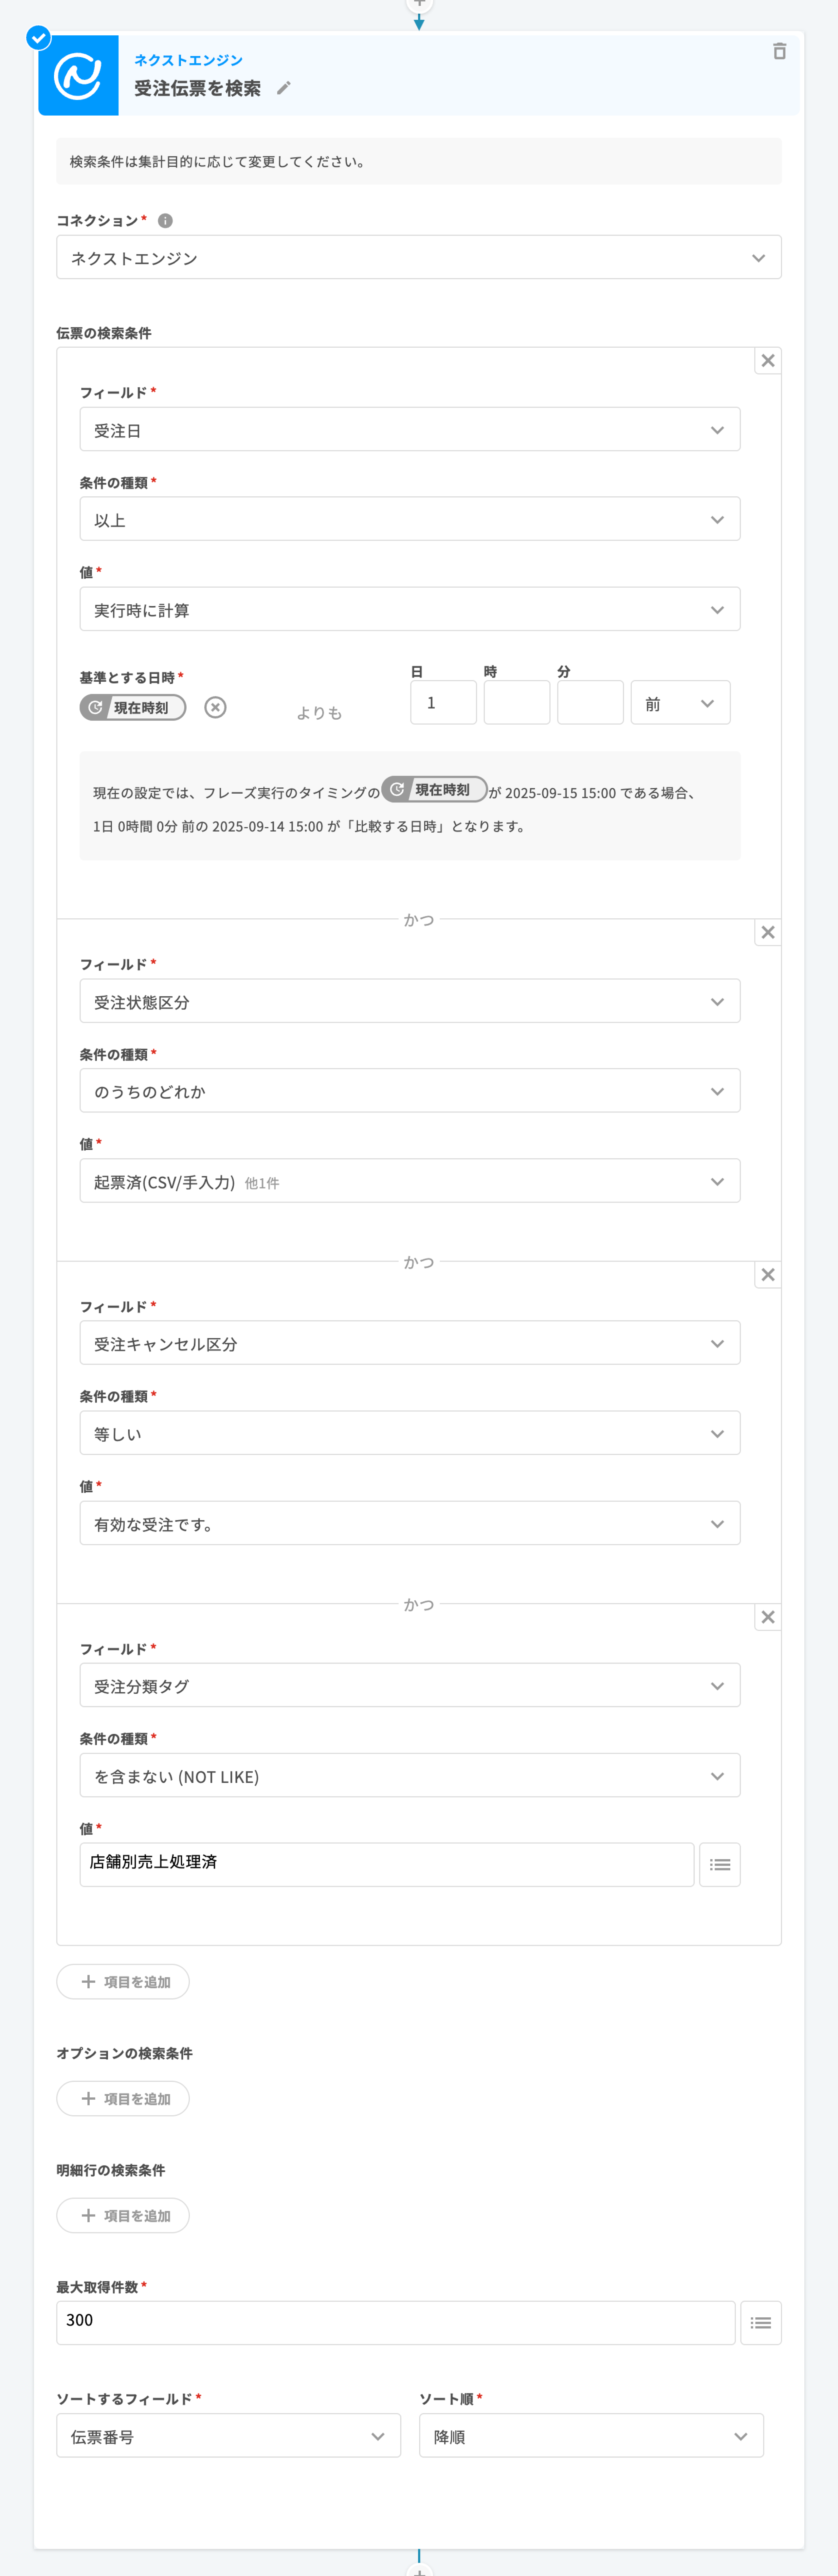Clear the 現在時刻 base datetime with the circled X
The width and height of the screenshot is (838, 2576).
tap(215, 707)
